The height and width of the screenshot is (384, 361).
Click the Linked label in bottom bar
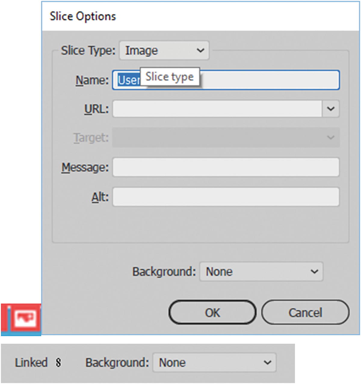pyautogui.click(x=31, y=363)
